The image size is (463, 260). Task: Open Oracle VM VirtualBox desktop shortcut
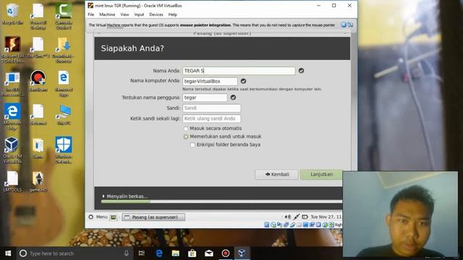click(x=12, y=150)
